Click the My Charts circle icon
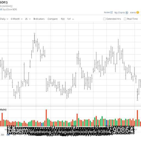The width and height of the screenshot is (141, 141). click(127, 13)
